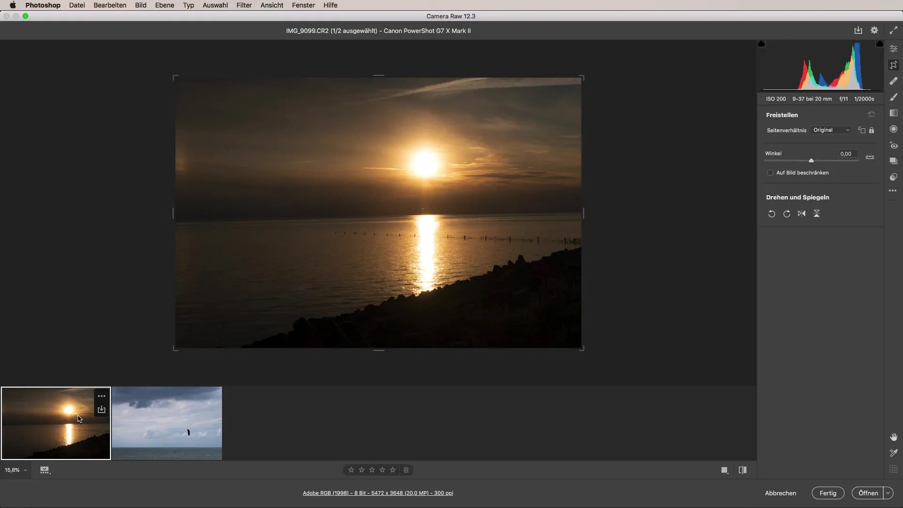Toggle highlight clipping warning in histogram
This screenshot has width=903, height=508.
pos(879,44)
